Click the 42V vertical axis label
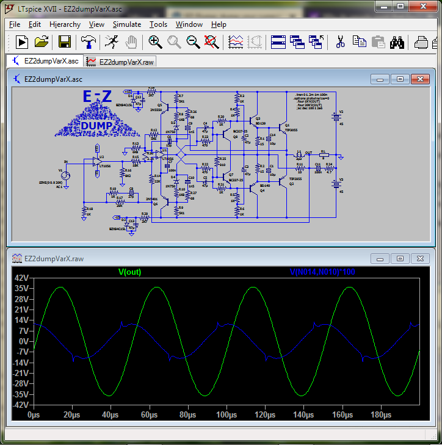Image resolution: width=442 pixels, height=445 pixels. click(x=21, y=278)
